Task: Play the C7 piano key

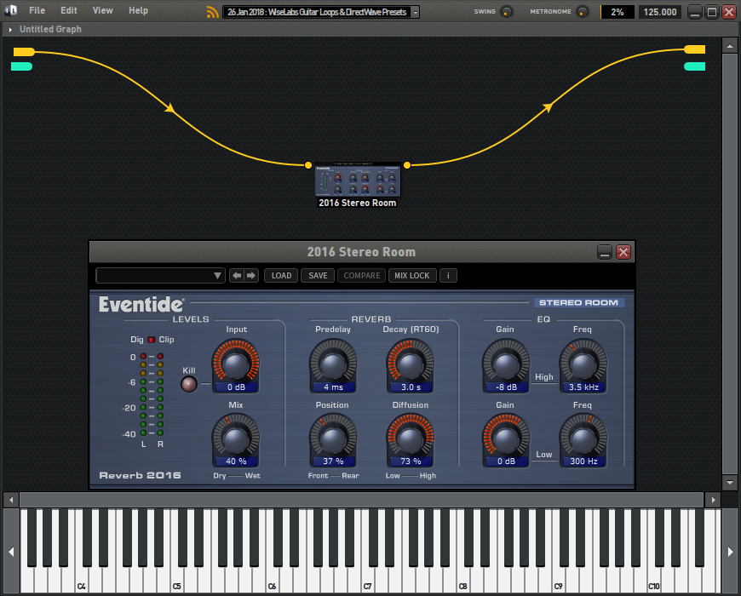Action: point(367,581)
